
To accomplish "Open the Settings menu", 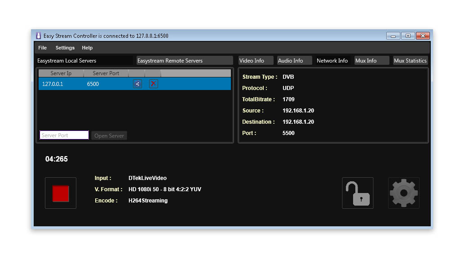I will point(65,48).
